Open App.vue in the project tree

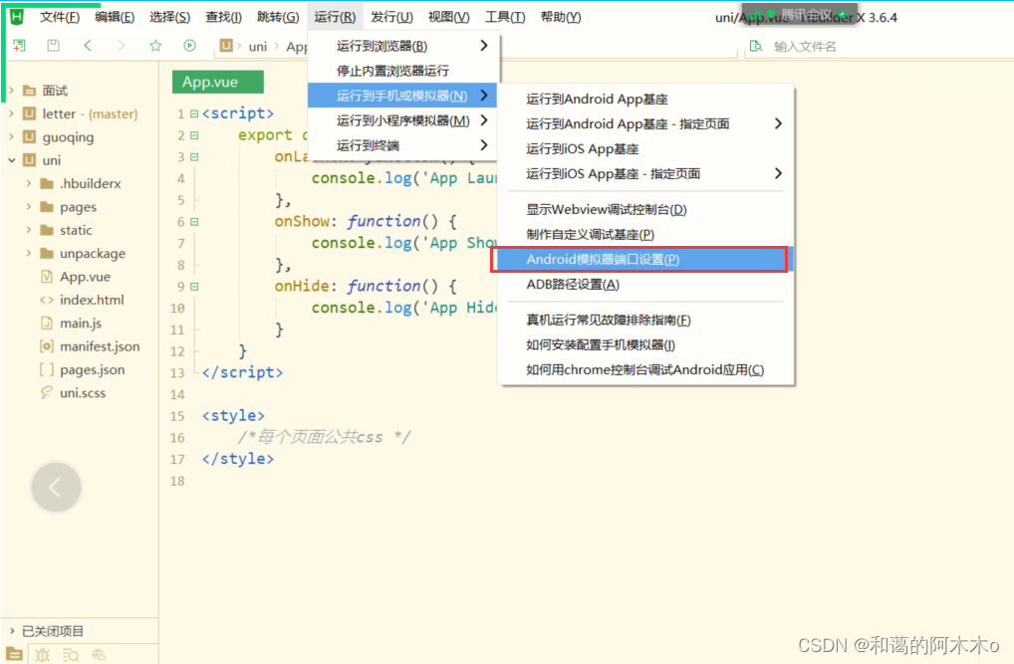coord(86,277)
